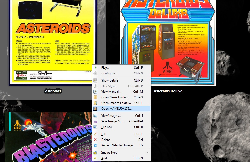This screenshot has height=162, width=250.
Task: Select the Configure... menu entry
Action: (122, 73)
